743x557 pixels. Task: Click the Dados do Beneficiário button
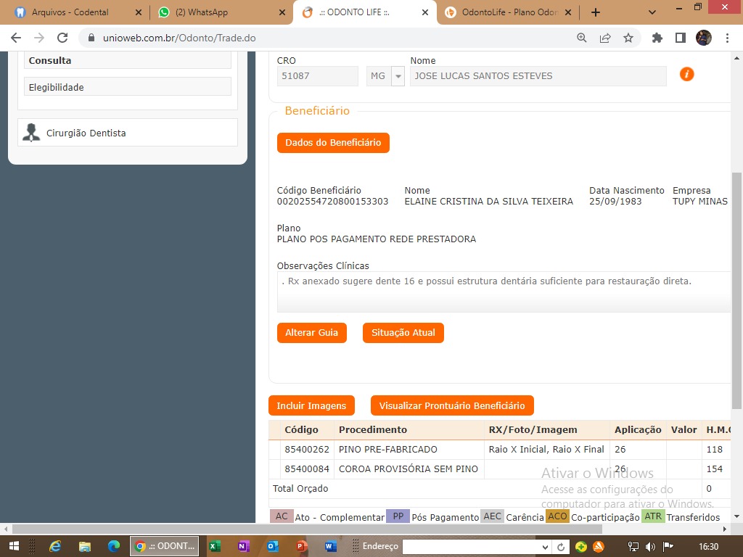click(x=333, y=143)
